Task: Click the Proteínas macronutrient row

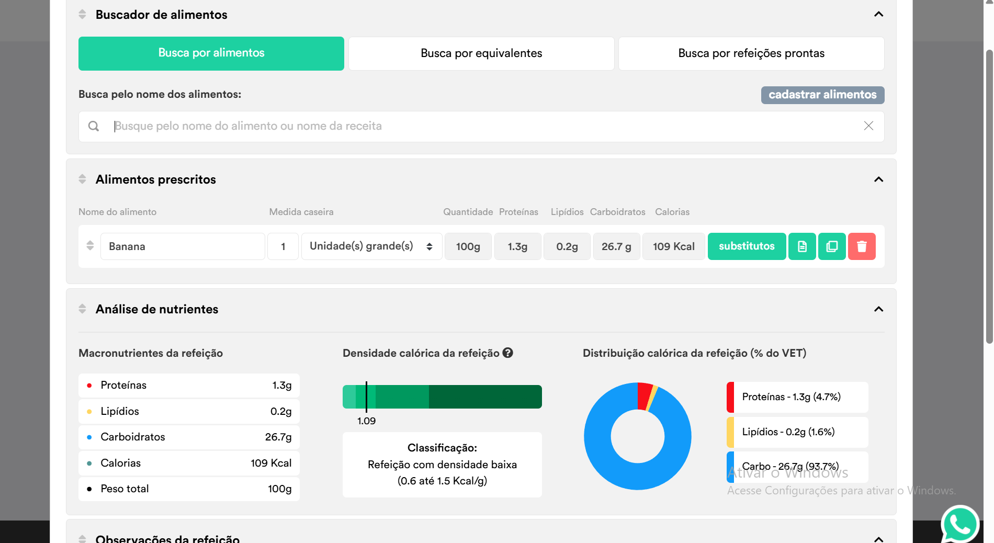Action: pos(189,386)
